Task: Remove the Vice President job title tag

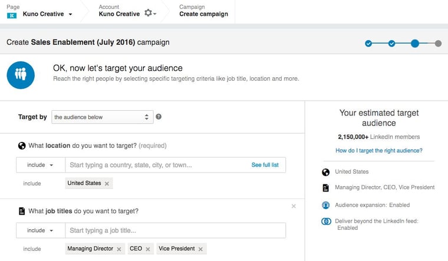Action: 200,249
